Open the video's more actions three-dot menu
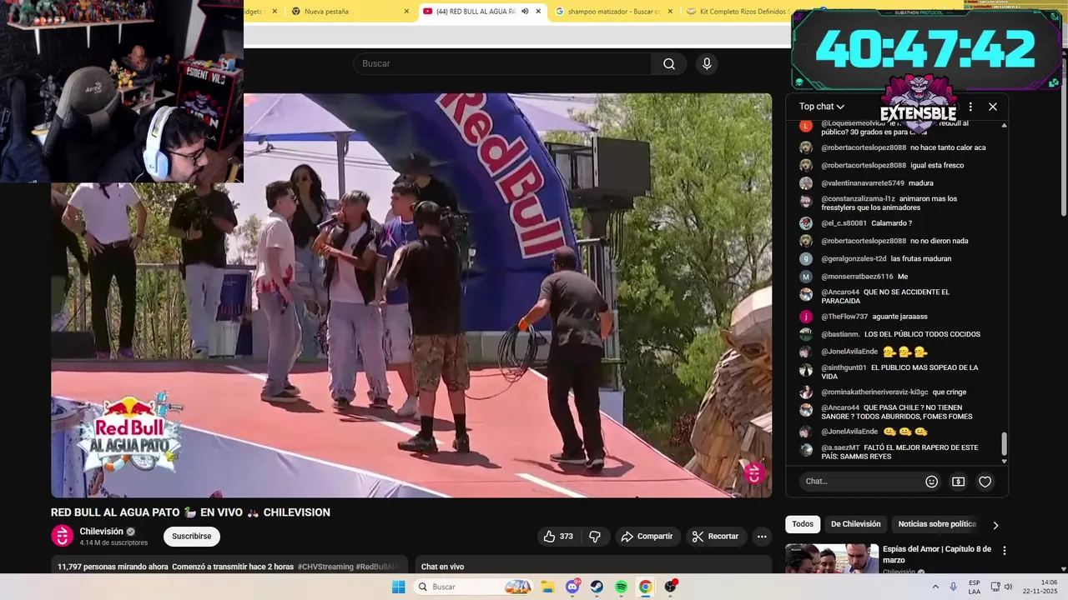This screenshot has width=1068, height=600. click(762, 537)
